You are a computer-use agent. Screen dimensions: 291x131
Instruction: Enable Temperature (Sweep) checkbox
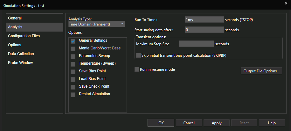[73, 64]
